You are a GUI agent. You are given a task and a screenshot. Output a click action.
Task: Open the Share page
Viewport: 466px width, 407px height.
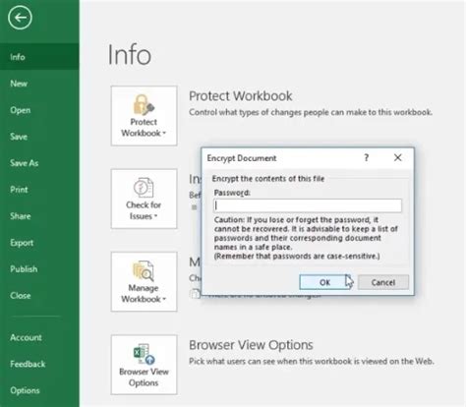39,216
